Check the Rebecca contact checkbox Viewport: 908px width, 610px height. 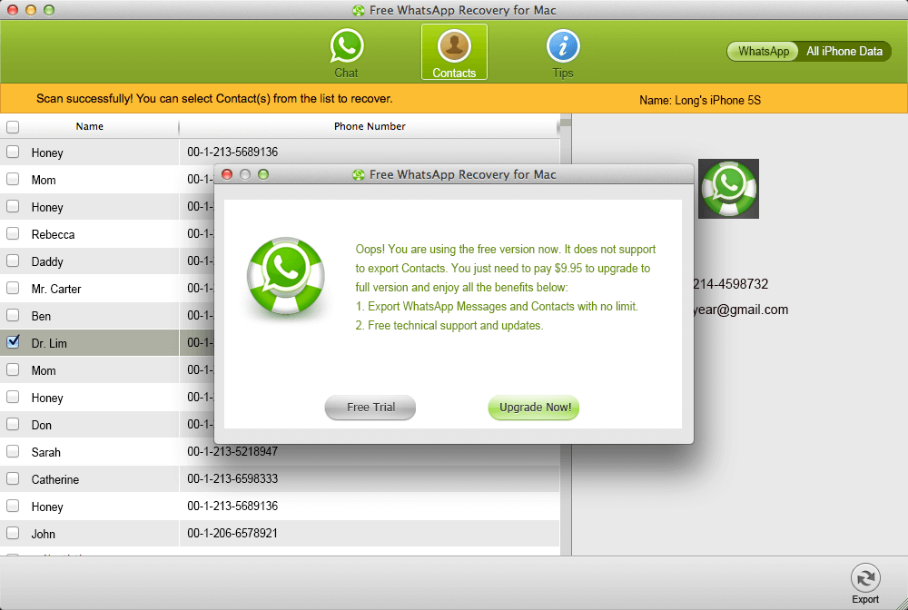tap(13, 234)
